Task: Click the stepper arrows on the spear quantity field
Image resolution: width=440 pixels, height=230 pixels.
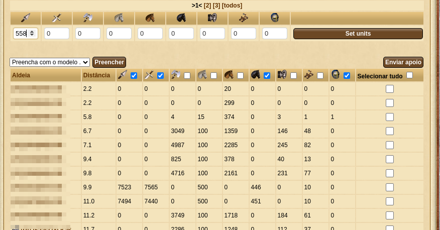Action: tap(32, 34)
